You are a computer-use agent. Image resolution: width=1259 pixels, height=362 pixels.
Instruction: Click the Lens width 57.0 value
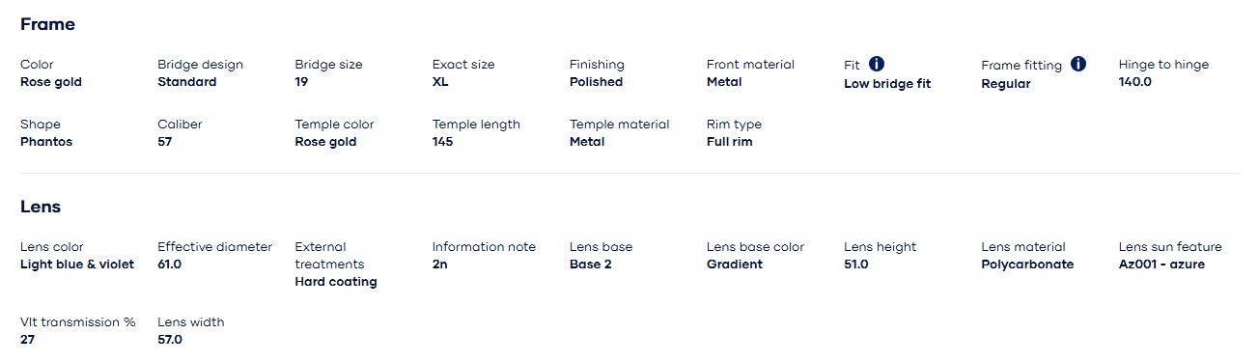coord(170,340)
